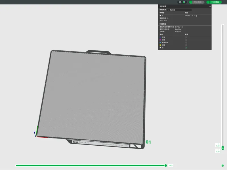The image size is (227, 170).
Task: Click the middle of the green horizontal progress track
Action: (x=91, y=165)
